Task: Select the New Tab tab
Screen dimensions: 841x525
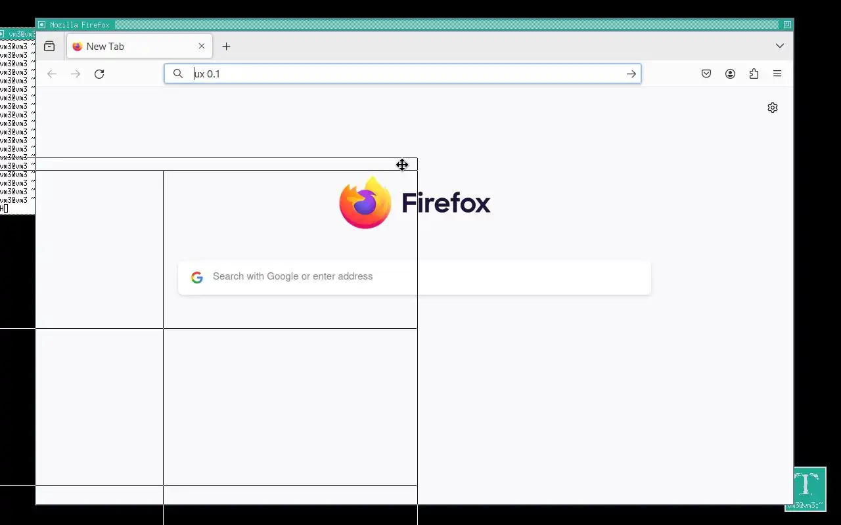Action: [x=139, y=46]
